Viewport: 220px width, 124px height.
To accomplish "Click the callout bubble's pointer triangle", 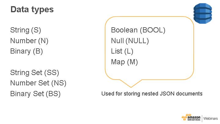I will click(131, 84).
